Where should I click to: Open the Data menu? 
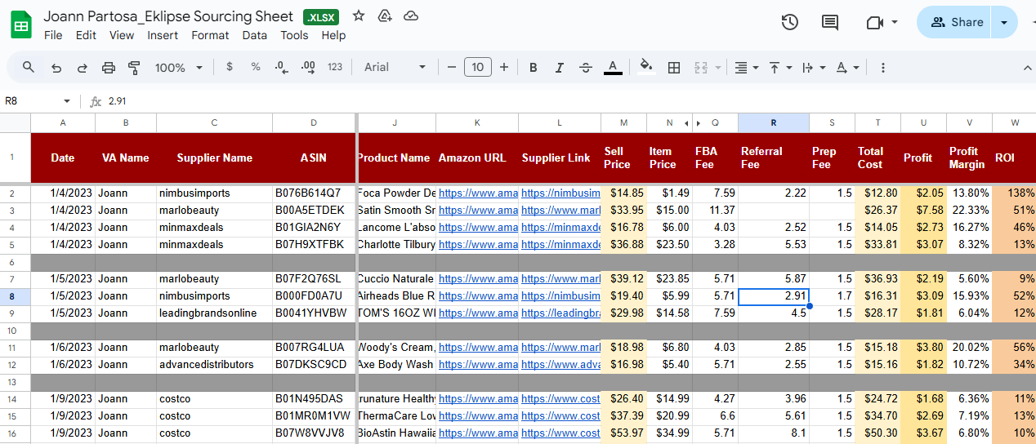[254, 35]
